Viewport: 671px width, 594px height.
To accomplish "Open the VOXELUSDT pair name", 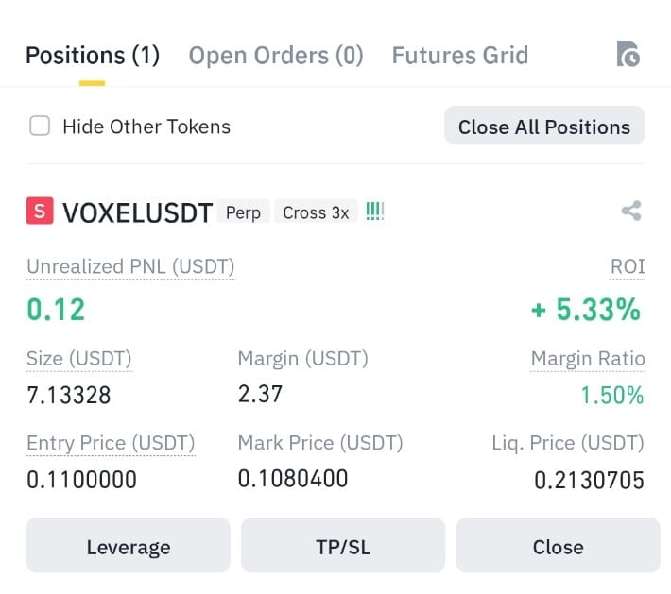I will 137,212.
